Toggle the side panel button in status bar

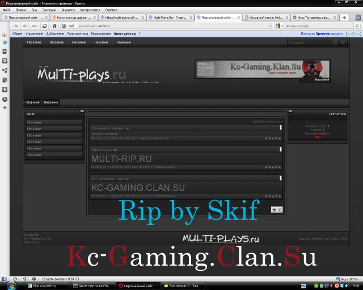(4, 279)
